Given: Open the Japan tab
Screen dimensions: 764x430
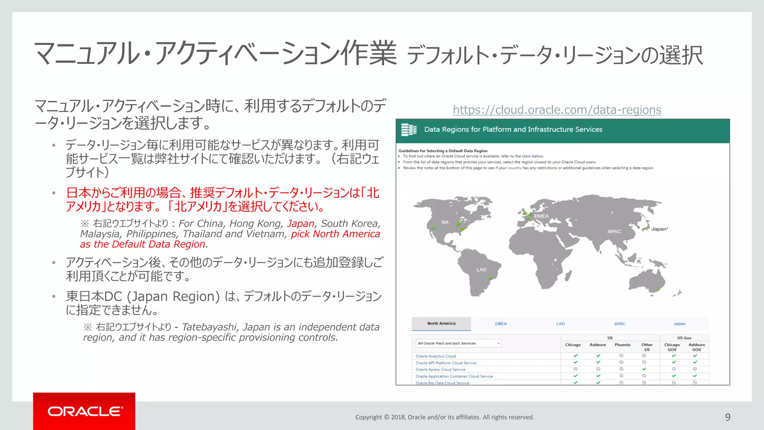Looking at the screenshot, I should pyautogui.click(x=679, y=324).
